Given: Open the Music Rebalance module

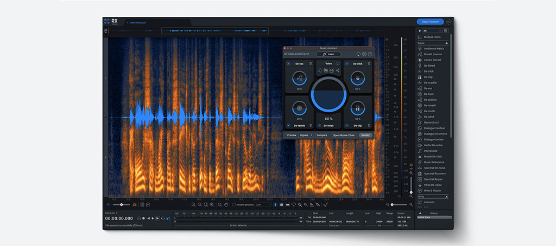Looking at the screenshot, I should 431,162.
